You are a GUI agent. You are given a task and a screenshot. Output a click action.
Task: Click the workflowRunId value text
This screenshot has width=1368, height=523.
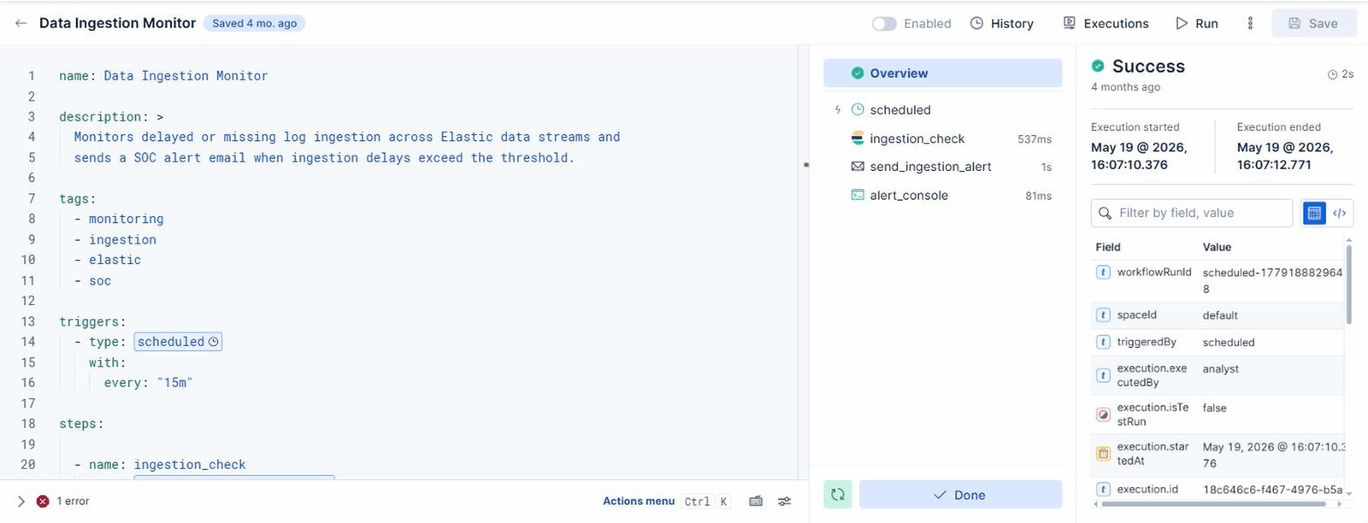(1272, 280)
